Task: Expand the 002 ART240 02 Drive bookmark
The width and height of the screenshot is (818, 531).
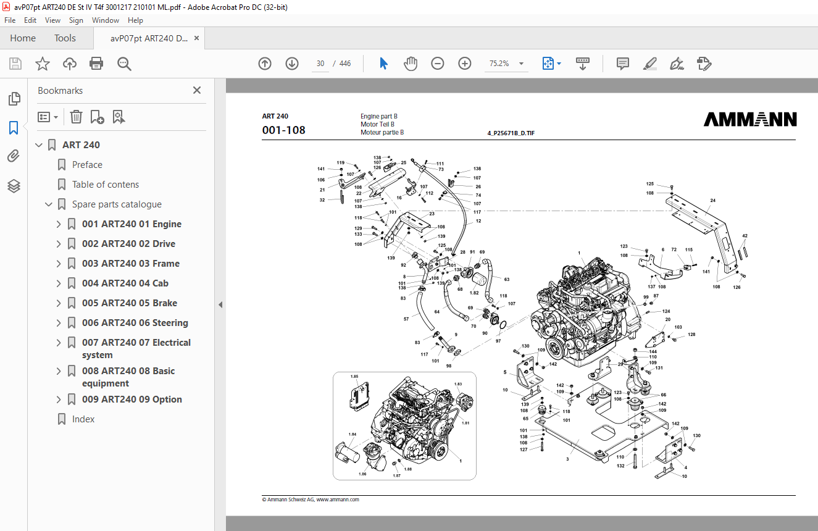Action: coord(59,244)
